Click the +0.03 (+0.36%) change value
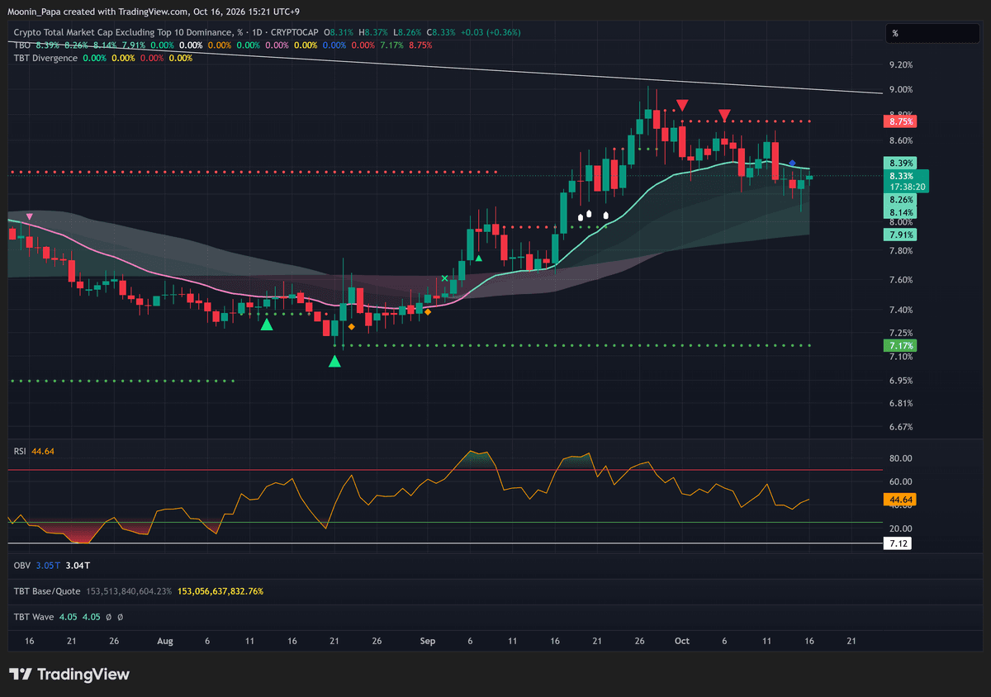The width and height of the screenshot is (991, 697). click(x=490, y=32)
